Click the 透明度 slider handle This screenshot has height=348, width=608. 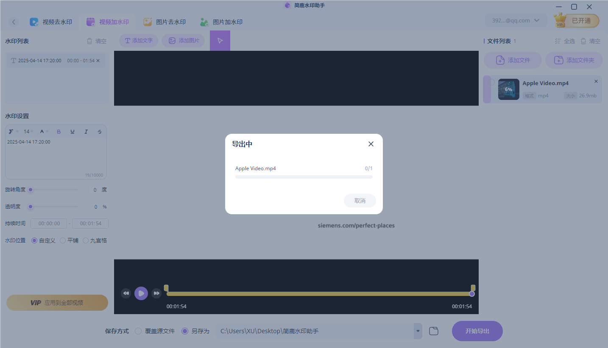coord(31,207)
